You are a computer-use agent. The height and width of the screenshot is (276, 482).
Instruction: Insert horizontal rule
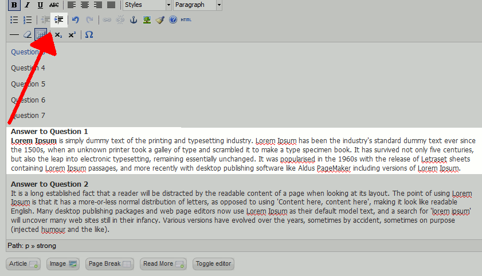pos(14,35)
